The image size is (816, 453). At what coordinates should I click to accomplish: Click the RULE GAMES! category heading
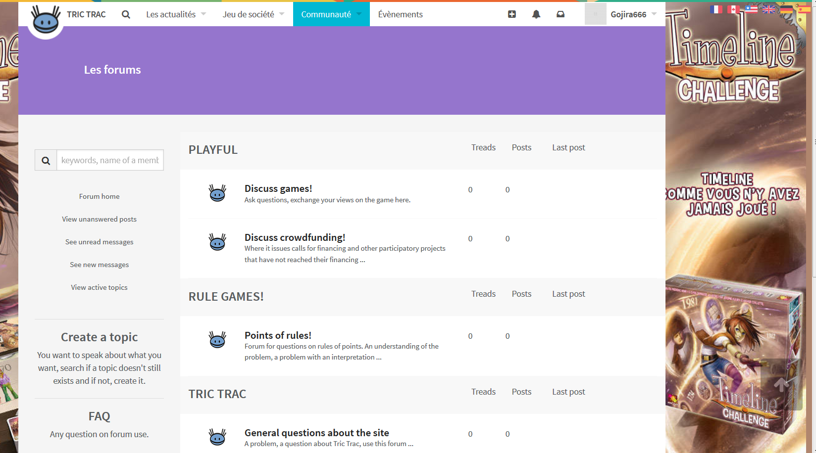point(226,297)
